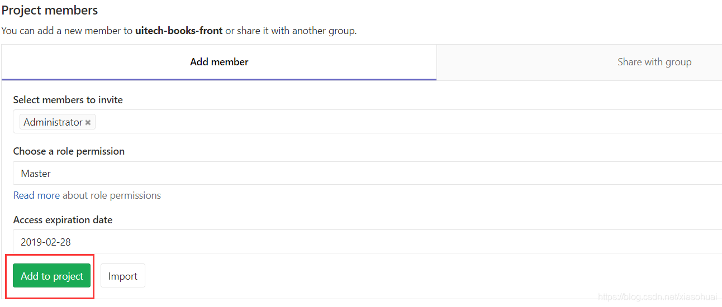This screenshot has width=722, height=307.
Task: Click the blog.csdn.net watermark text
Action: pyautogui.click(x=658, y=298)
